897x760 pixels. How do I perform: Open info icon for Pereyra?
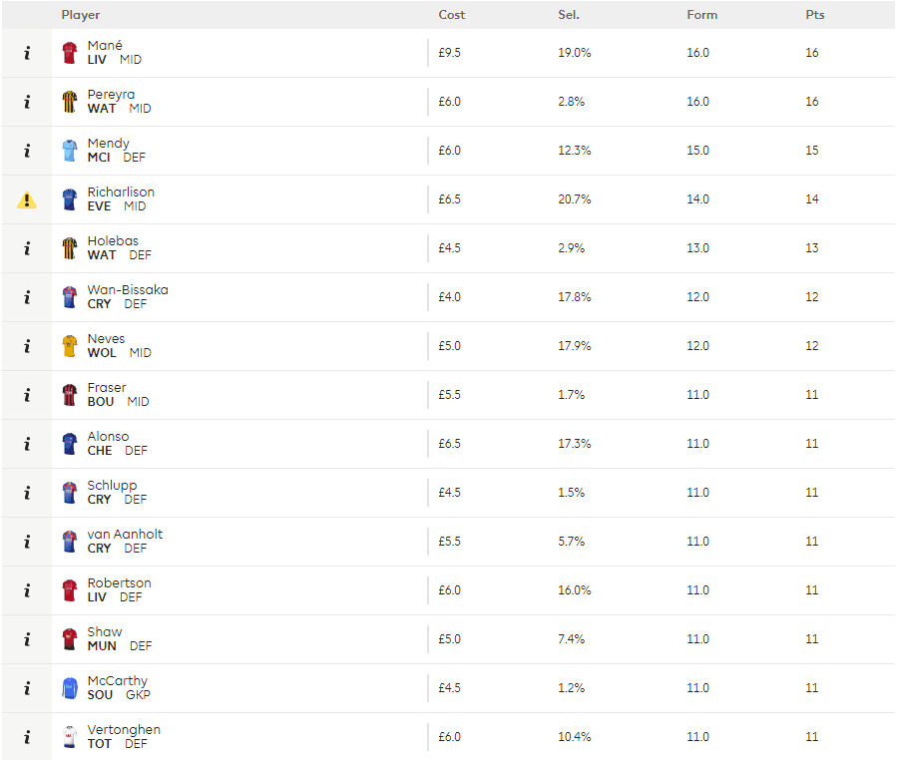click(27, 102)
